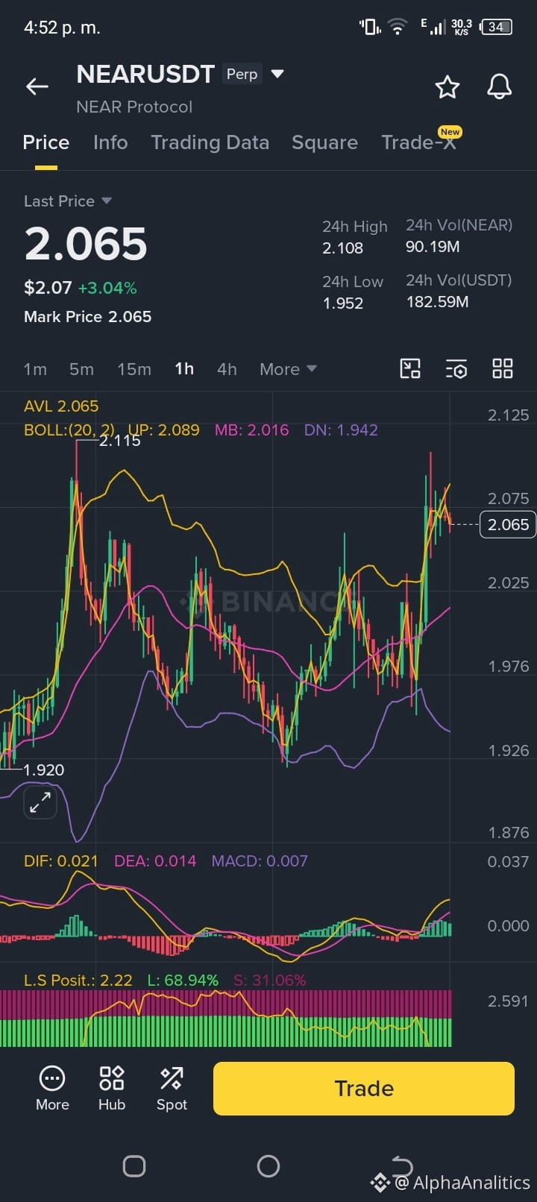
Task: Open the chart layout grid icon
Action: pos(503,368)
